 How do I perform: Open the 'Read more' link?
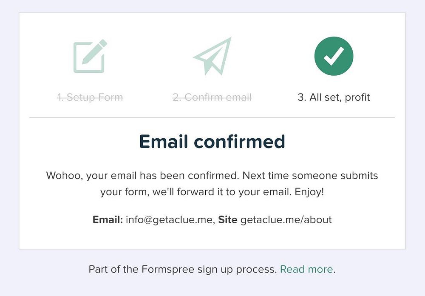306,269
